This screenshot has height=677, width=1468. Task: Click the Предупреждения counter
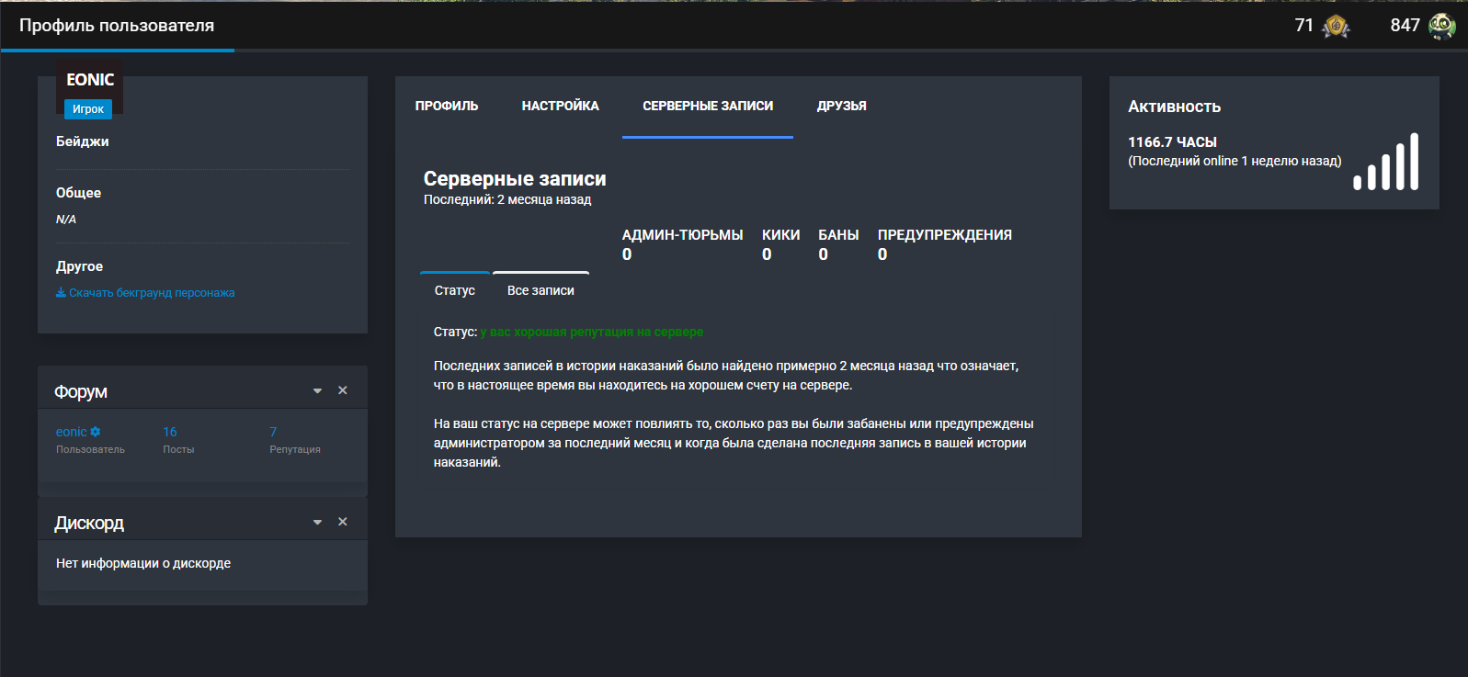point(945,244)
